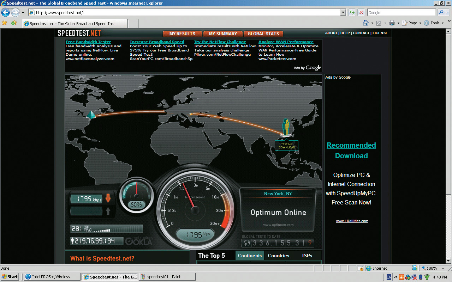
Task: Click the HELP link
Action: [345, 33]
